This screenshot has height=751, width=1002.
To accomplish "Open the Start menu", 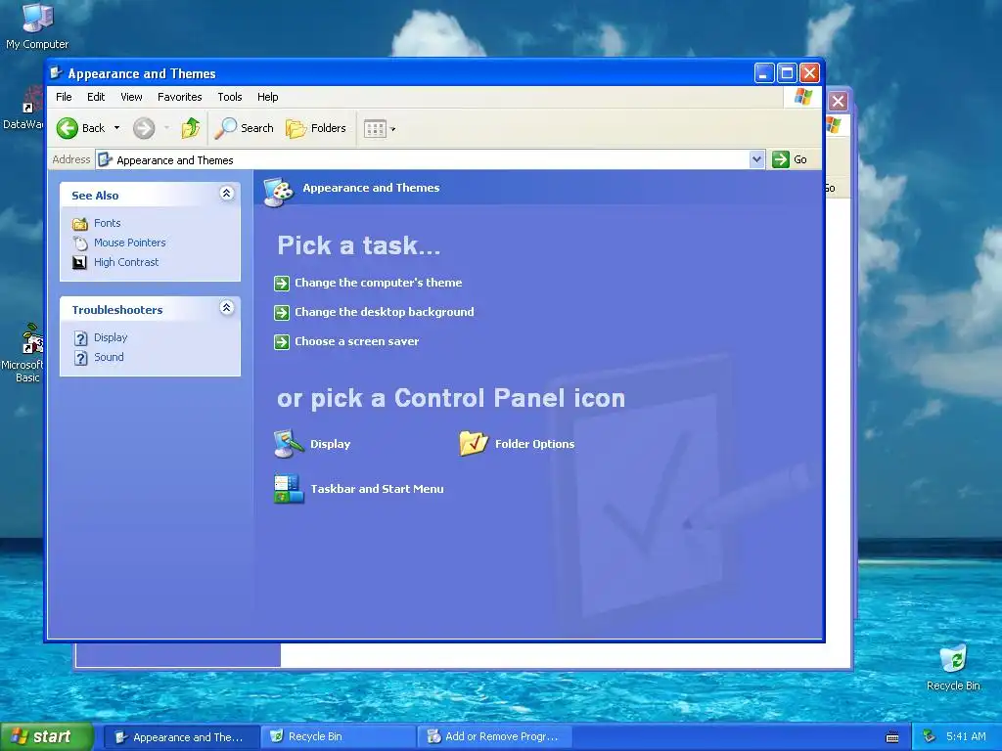I will coord(47,736).
